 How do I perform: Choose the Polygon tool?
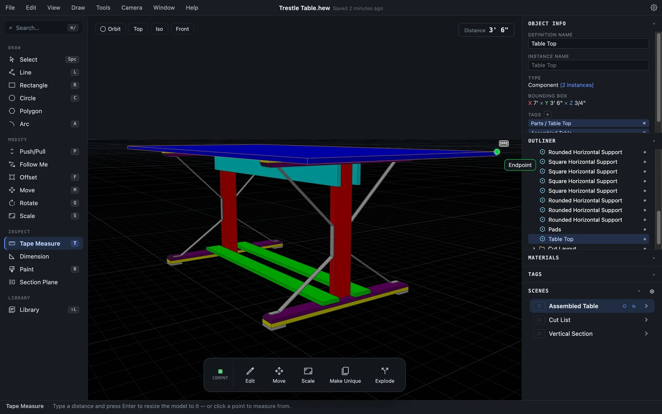43,111
